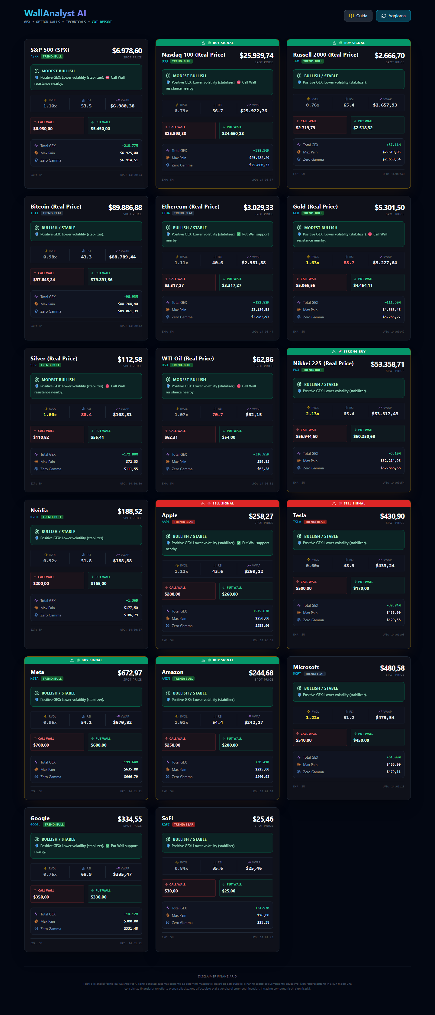Click the Total GEX pulse icon in Bitcoin card
This screenshot has height=1015, width=435.
36,297
